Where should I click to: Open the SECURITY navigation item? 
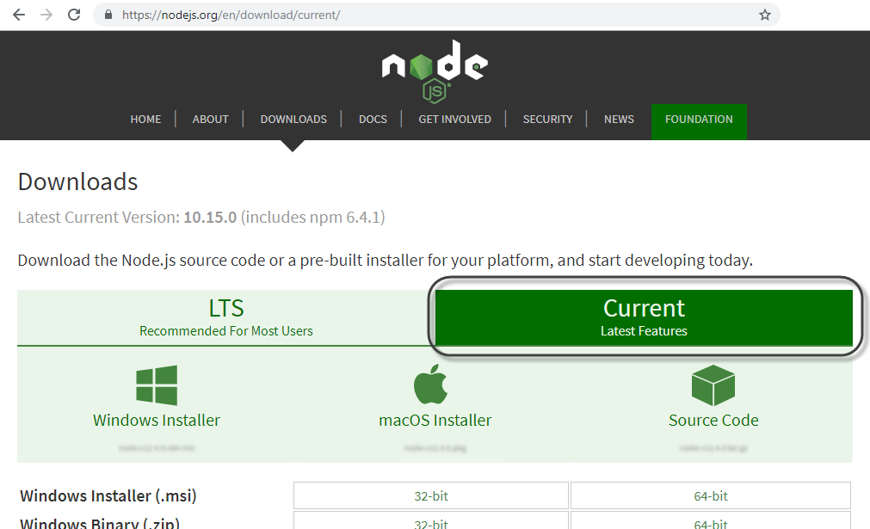tap(547, 120)
